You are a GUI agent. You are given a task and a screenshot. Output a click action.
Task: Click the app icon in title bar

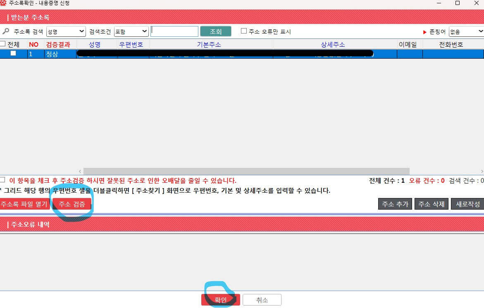(3, 3)
